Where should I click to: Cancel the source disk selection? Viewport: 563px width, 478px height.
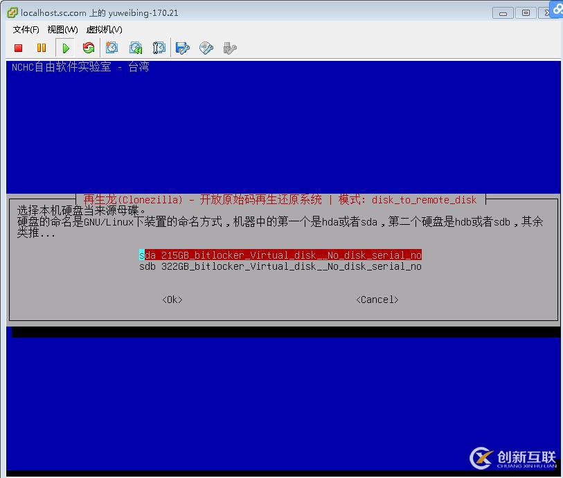coord(376,299)
